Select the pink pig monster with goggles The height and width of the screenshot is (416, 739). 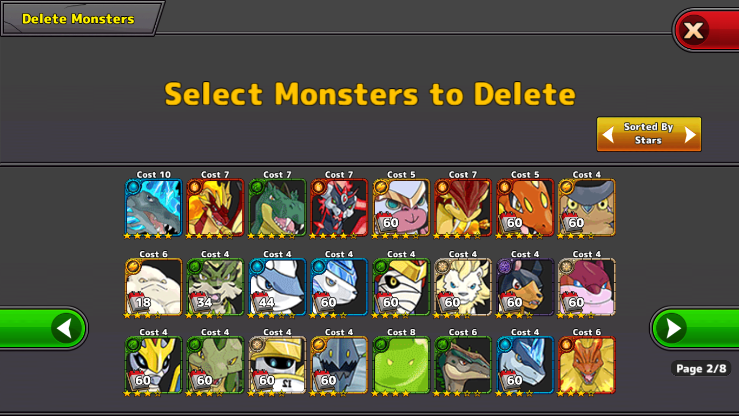[x=401, y=207]
